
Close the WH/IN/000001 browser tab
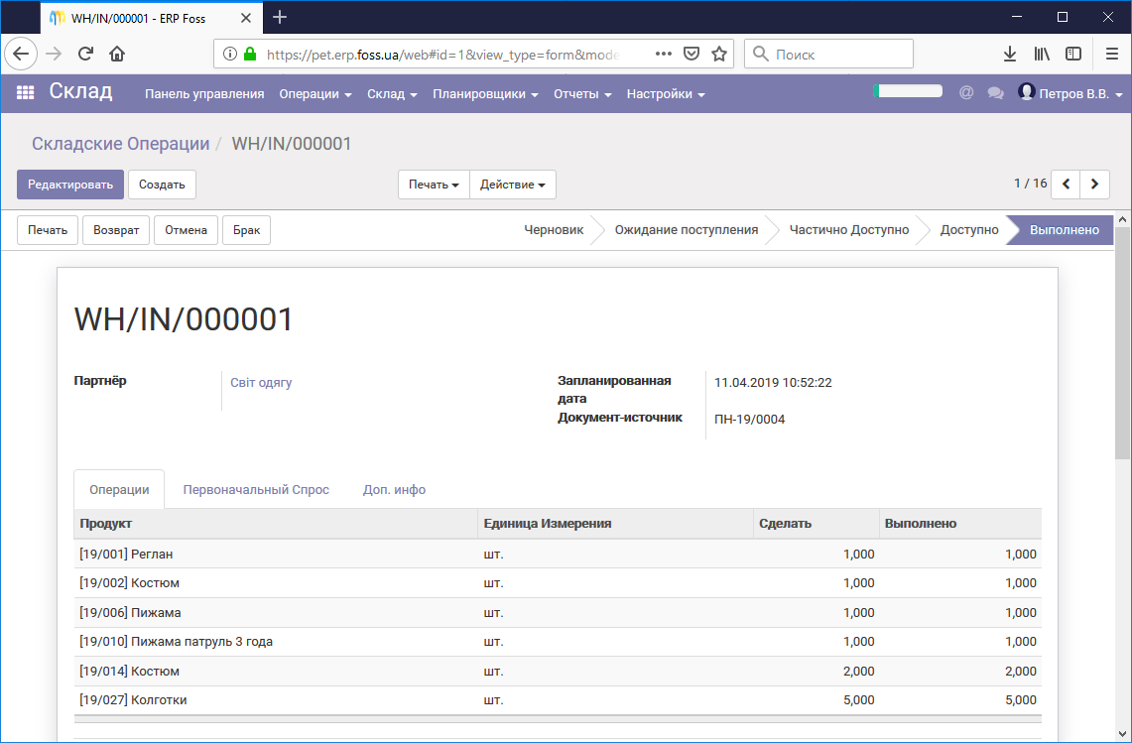click(x=246, y=18)
